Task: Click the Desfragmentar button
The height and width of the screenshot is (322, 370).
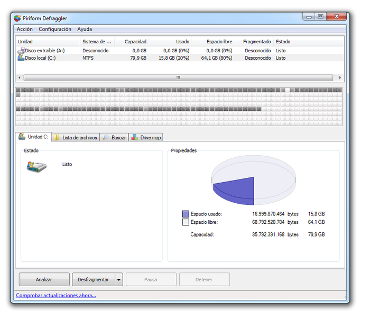Action: click(x=94, y=280)
